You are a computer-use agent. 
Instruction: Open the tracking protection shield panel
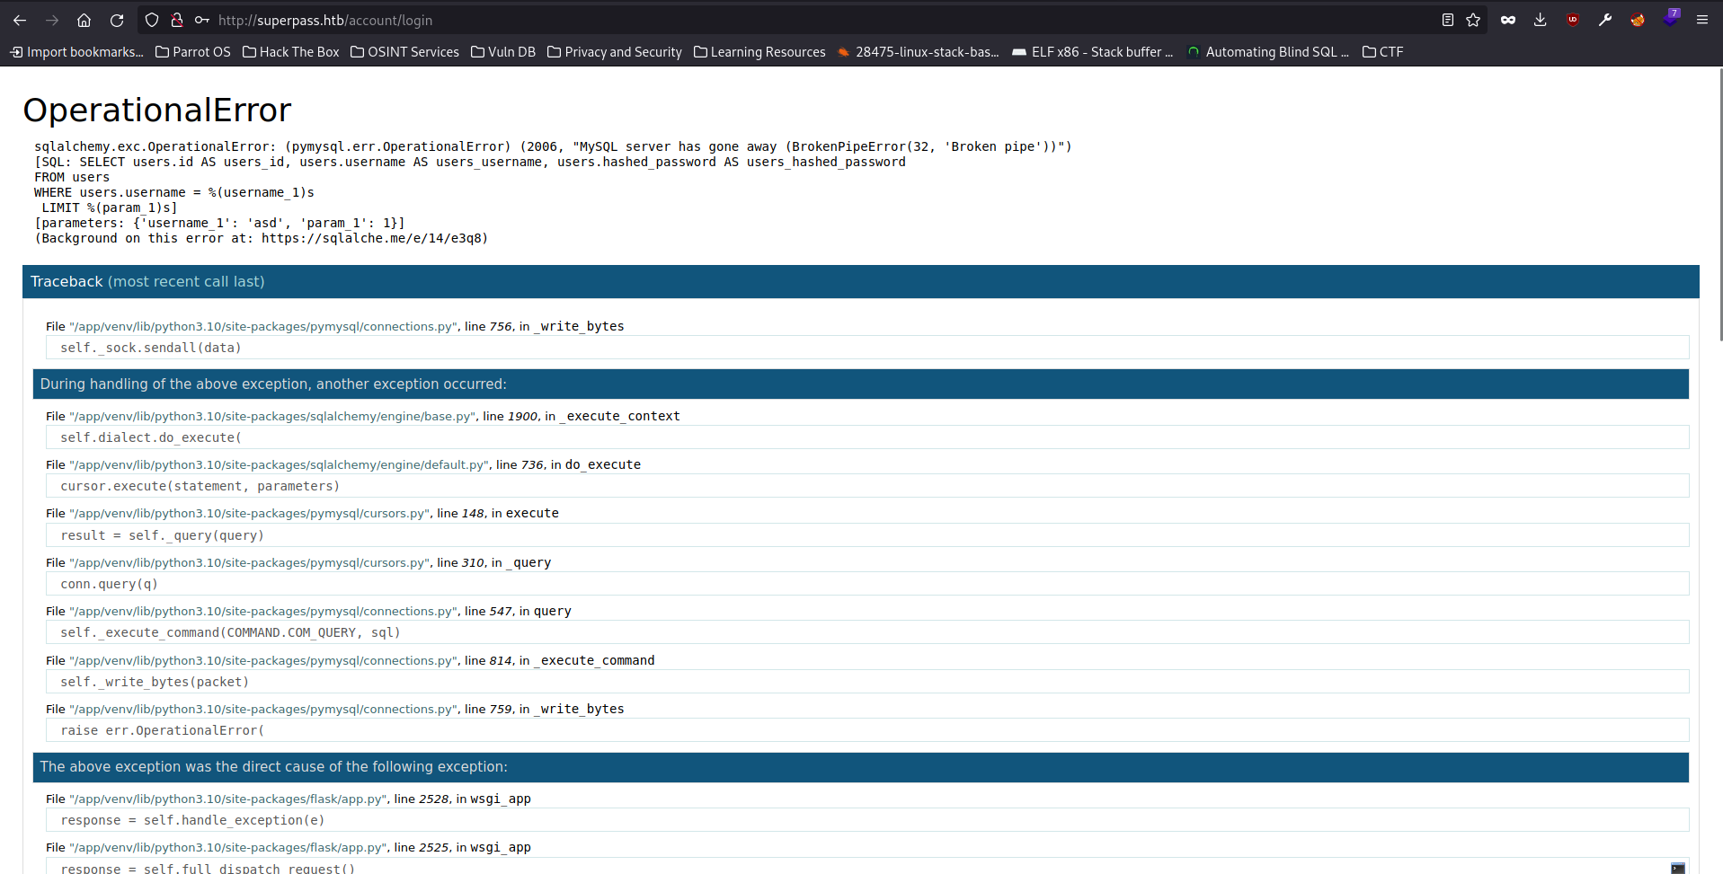click(152, 20)
